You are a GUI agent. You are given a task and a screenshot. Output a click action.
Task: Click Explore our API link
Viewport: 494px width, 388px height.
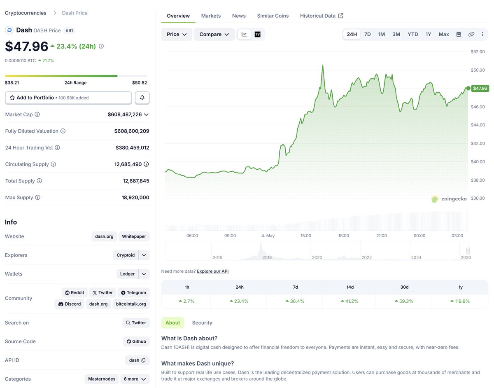212,271
